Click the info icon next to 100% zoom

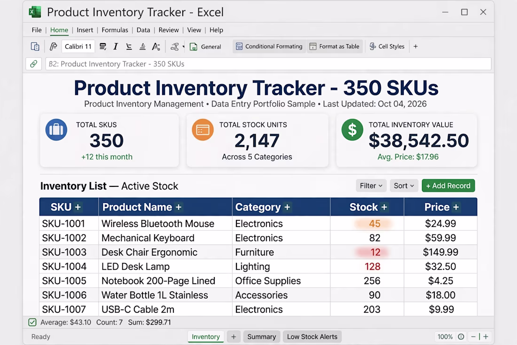click(x=461, y=337)
